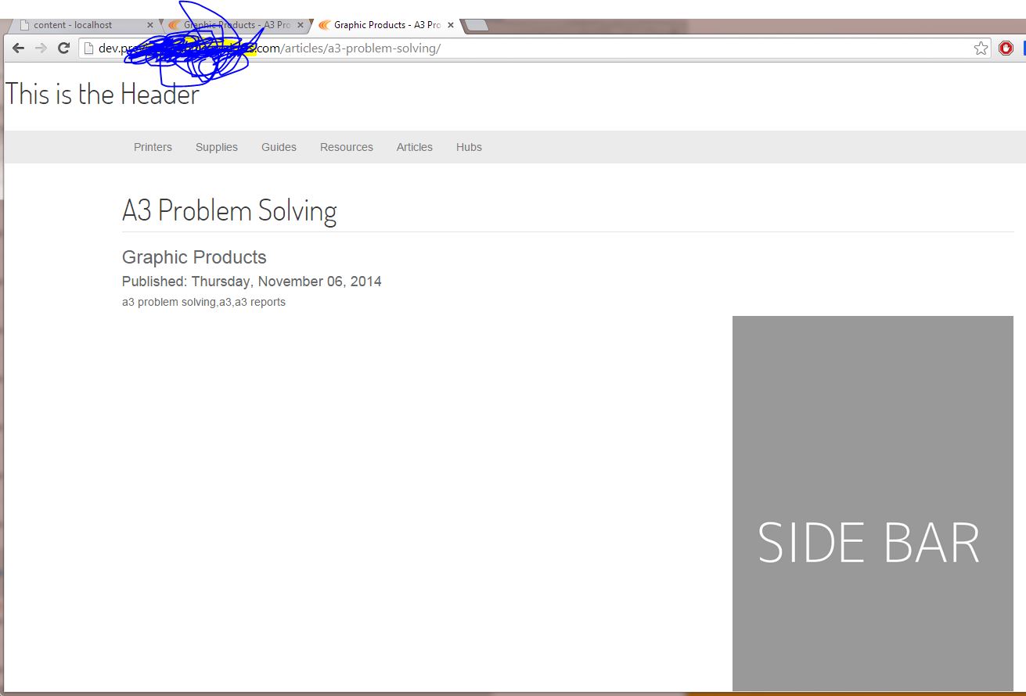This screenshot has width=1026, height=696.
Task: Click the browser Forward arrow button
Action: click(41, 48)
